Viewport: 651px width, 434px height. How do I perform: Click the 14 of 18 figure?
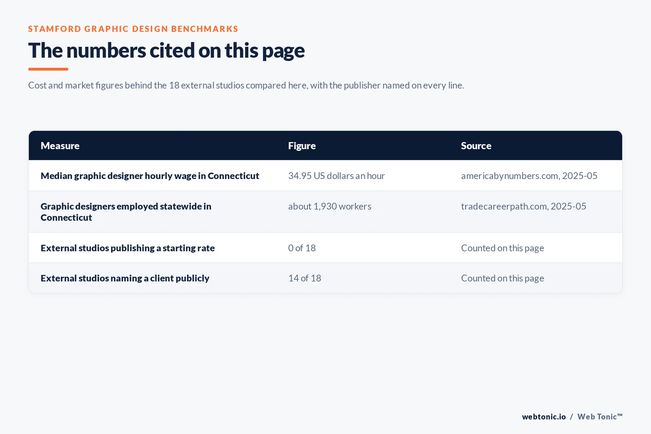pos(305,278)
